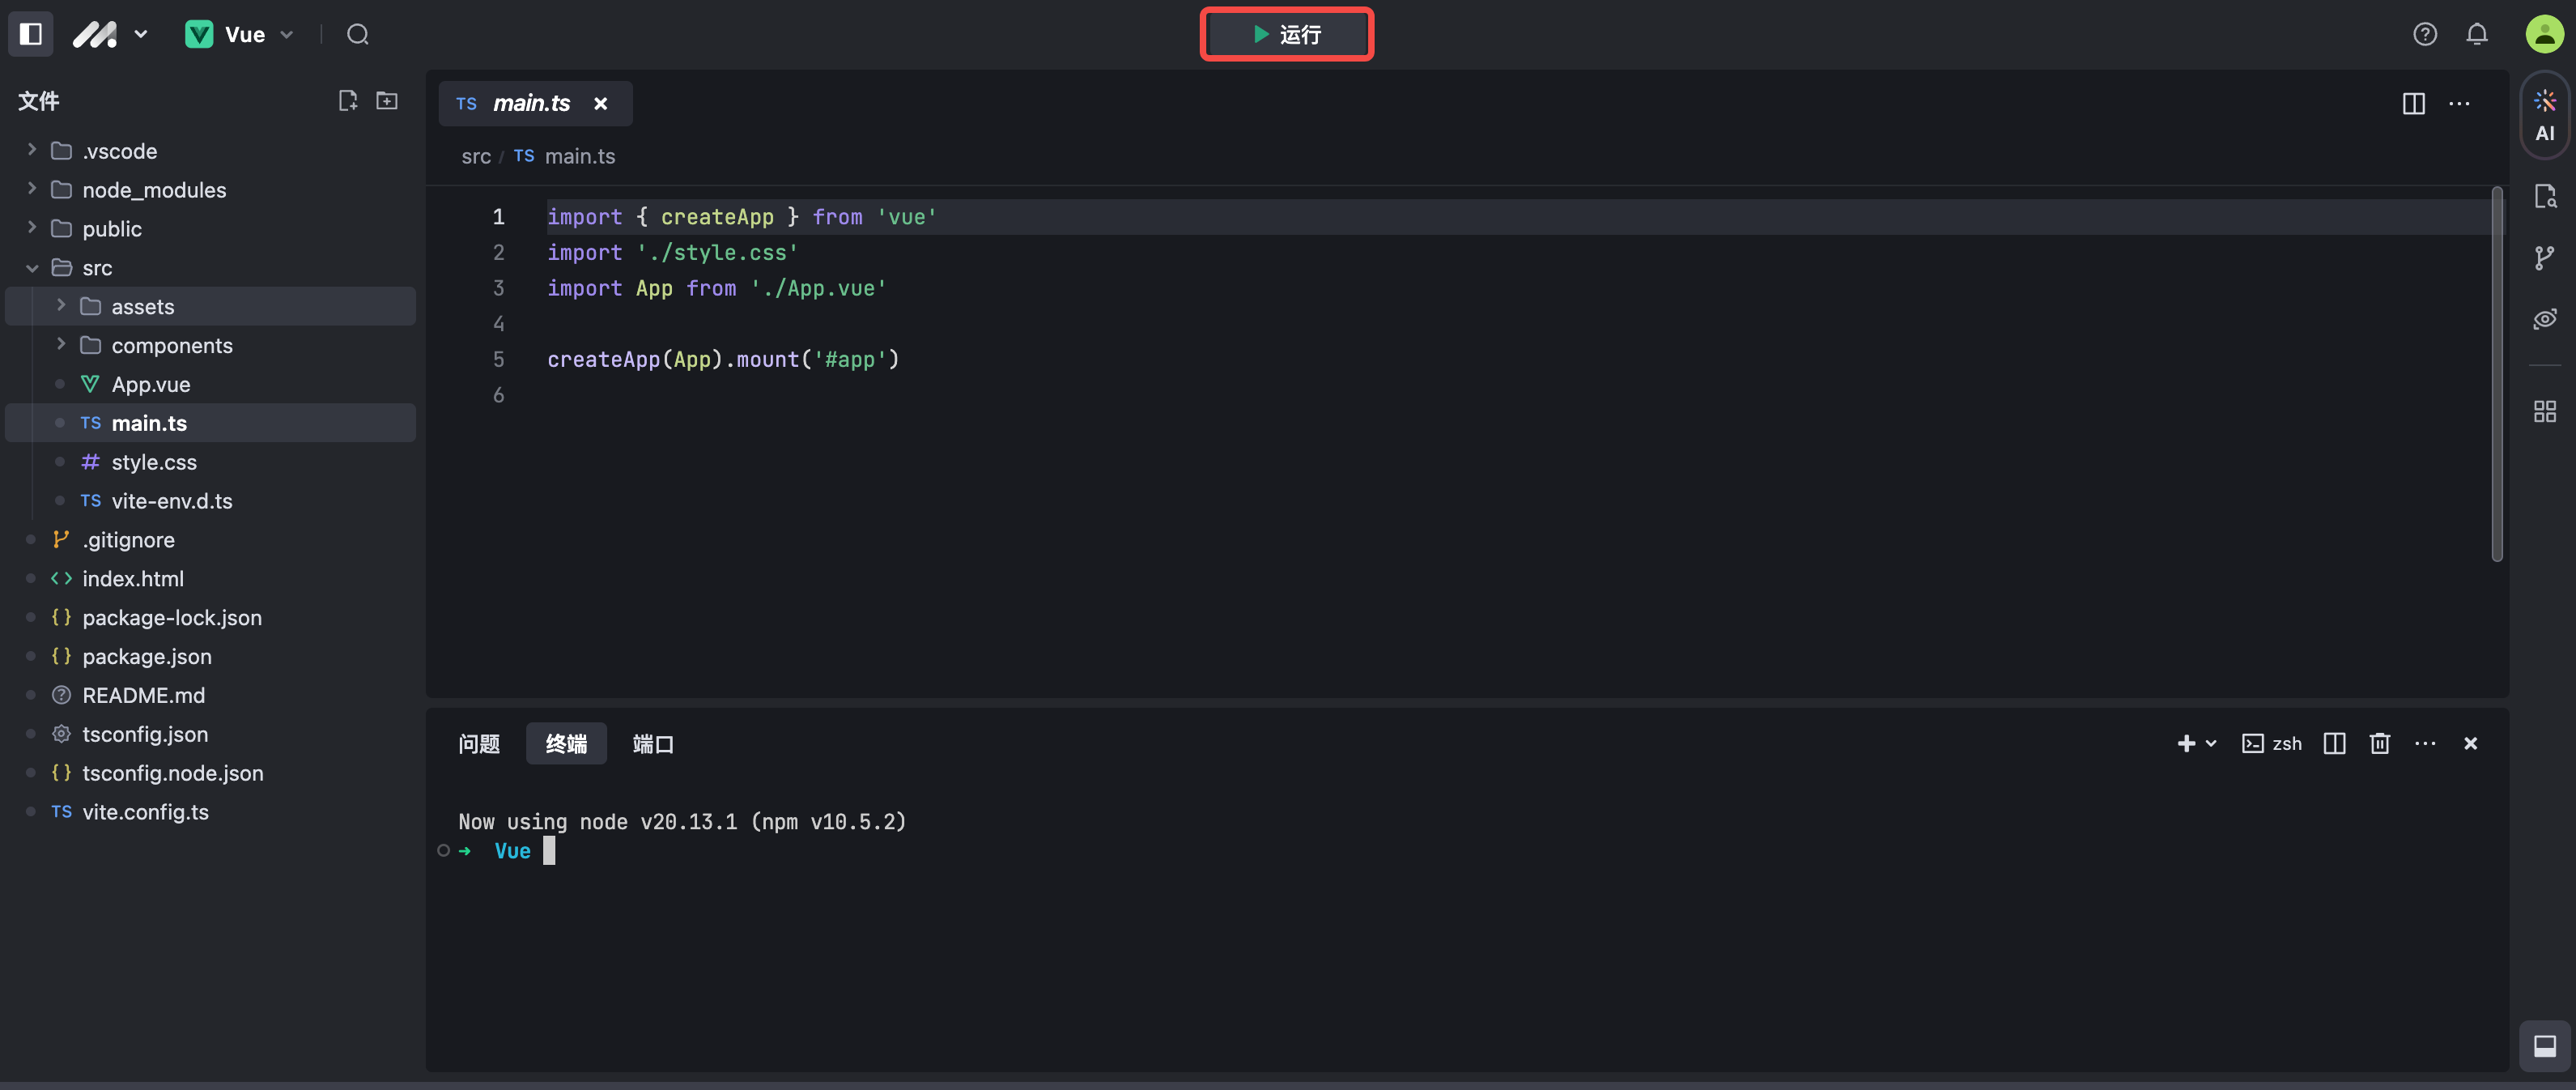Toggle the left sidebar visibility
The height and width of the screenshot is (1090, 2576).
30,33
